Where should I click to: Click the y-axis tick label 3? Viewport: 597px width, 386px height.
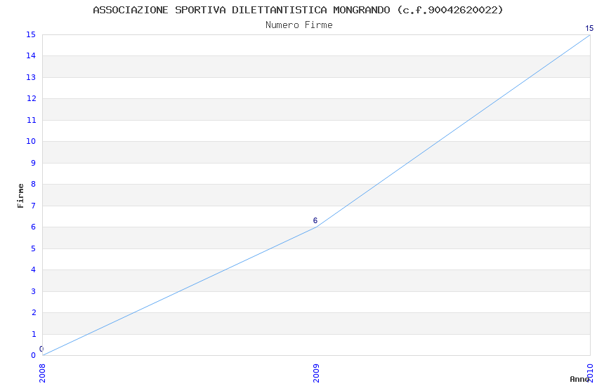[x=34, y=291]
